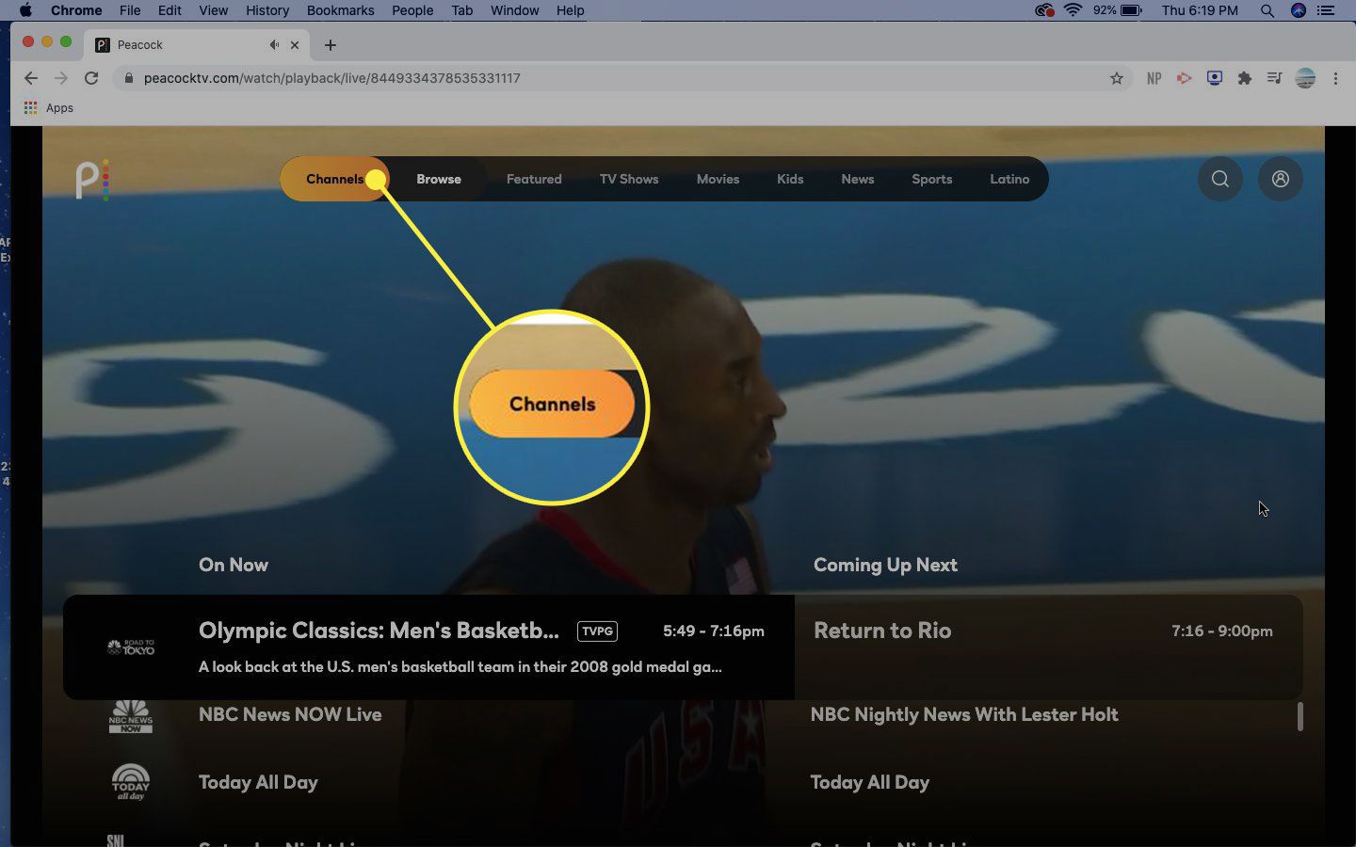Click the red arrow extension icon
Screen dimensions: 1356x847
[1184, 78]
